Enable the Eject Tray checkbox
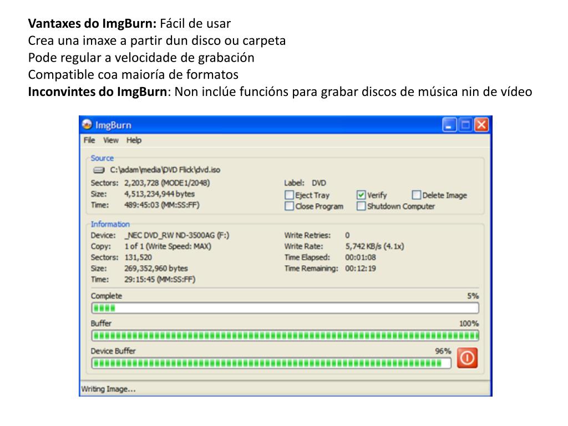The image size is (568, 426). point(289,195)
